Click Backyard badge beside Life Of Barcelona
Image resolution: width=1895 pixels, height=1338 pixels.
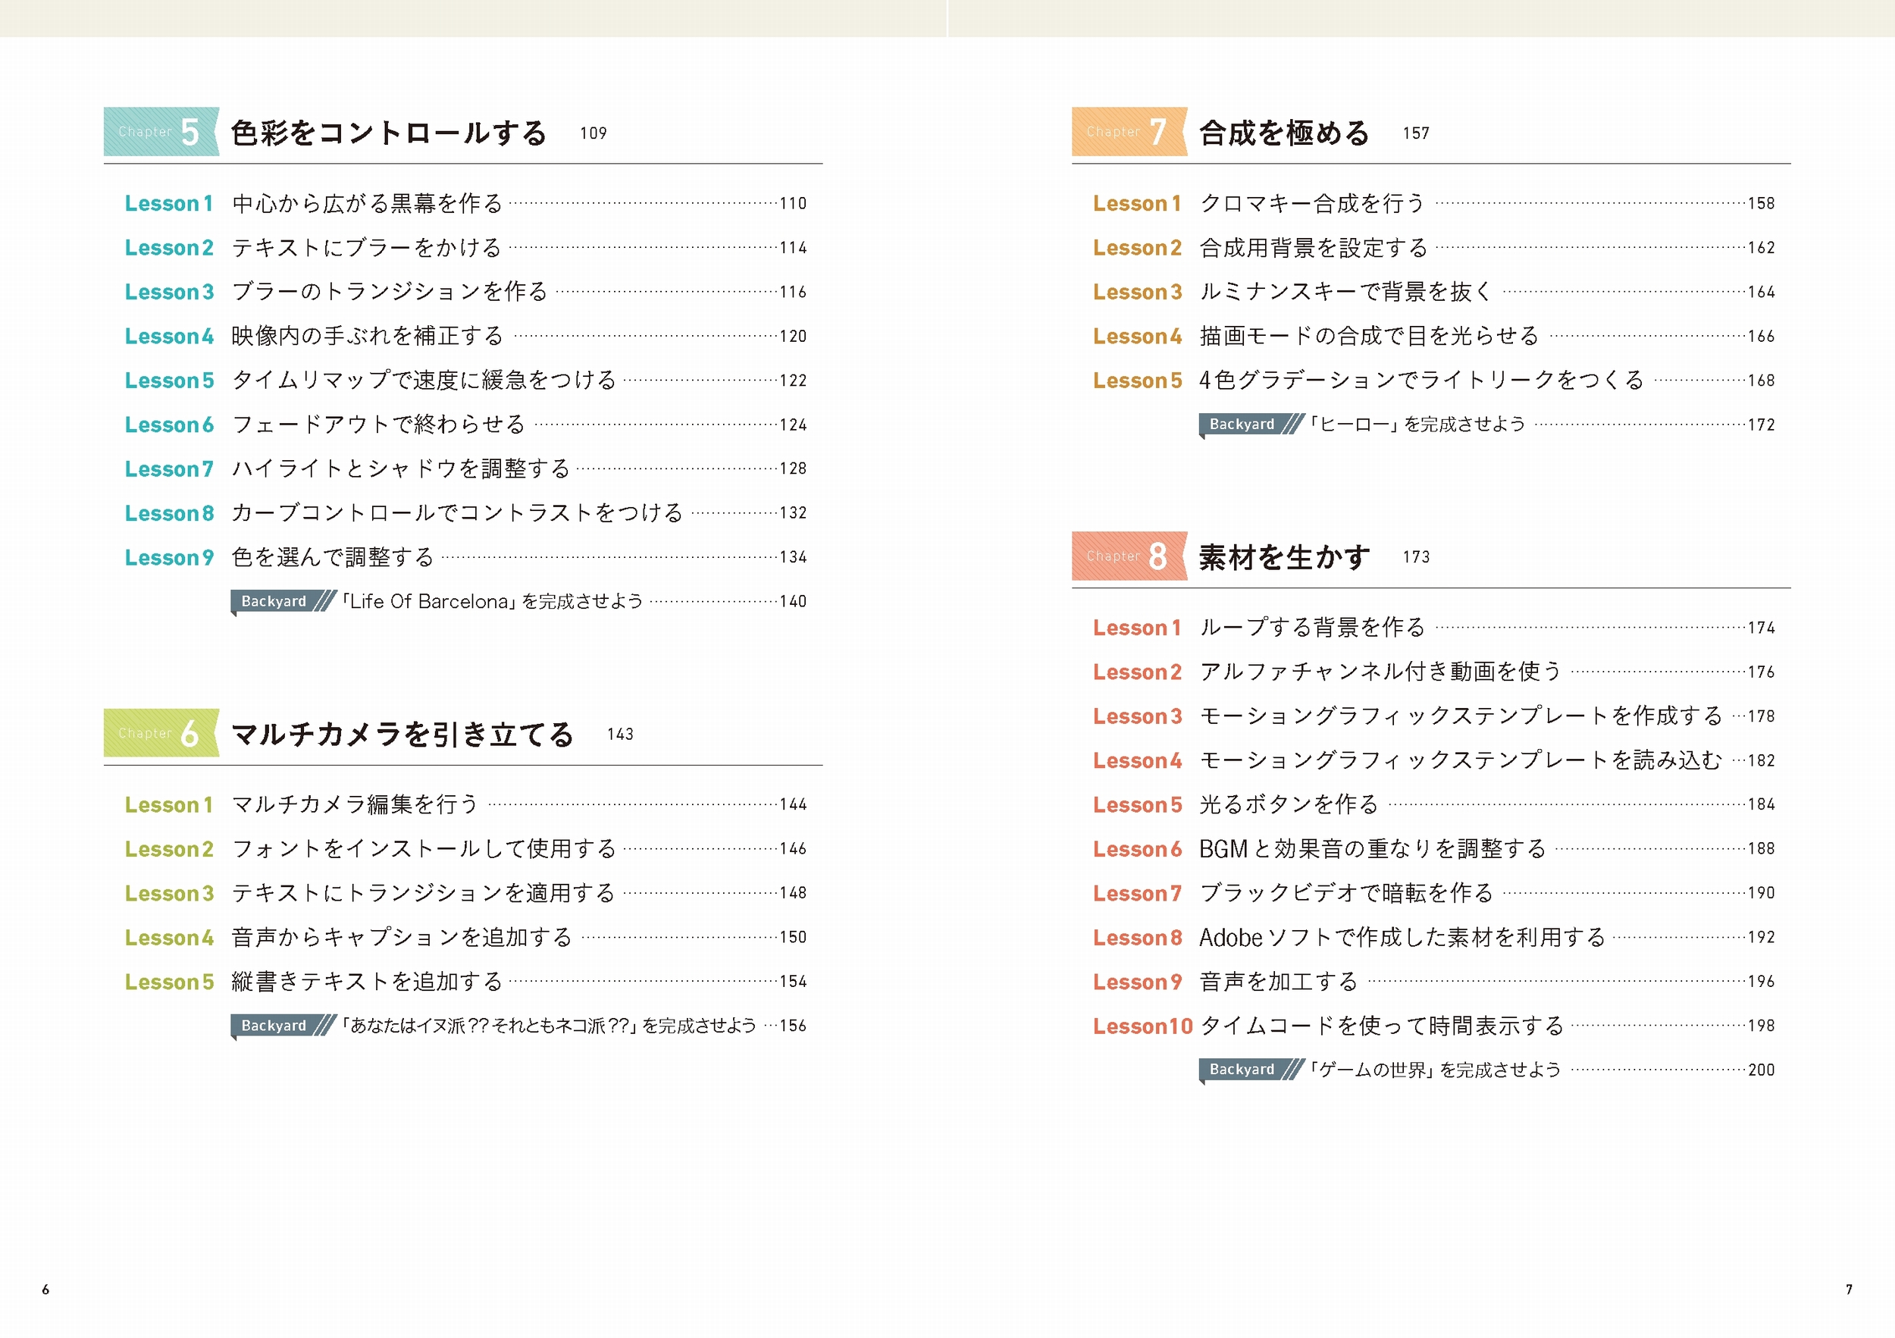[283, 601]
